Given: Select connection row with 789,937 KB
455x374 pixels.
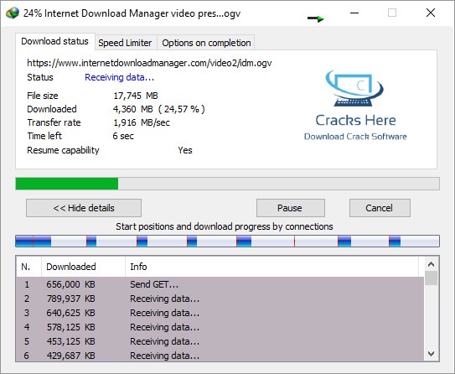Looking at the screenshot, I should tap(220, 299).
